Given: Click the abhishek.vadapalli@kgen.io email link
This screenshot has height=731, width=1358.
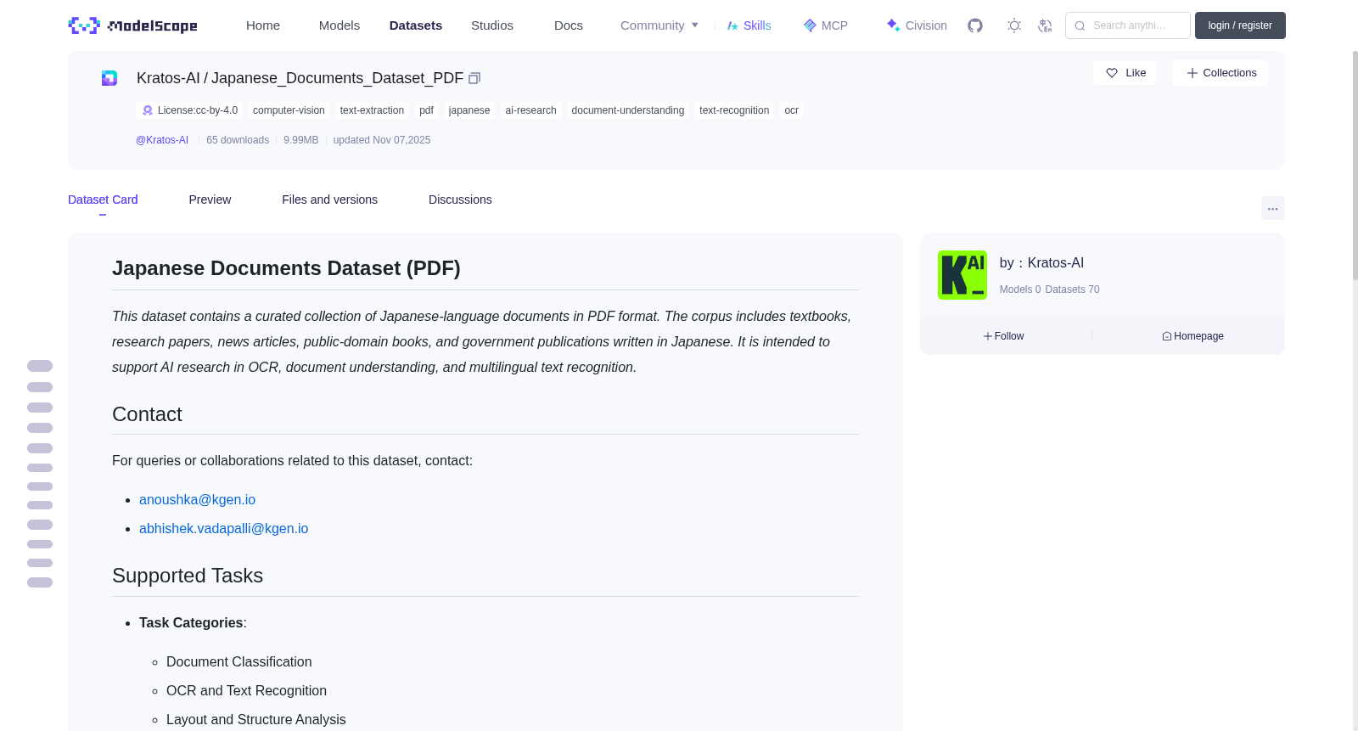Looking at the screenshot, I should pos(224,529).
